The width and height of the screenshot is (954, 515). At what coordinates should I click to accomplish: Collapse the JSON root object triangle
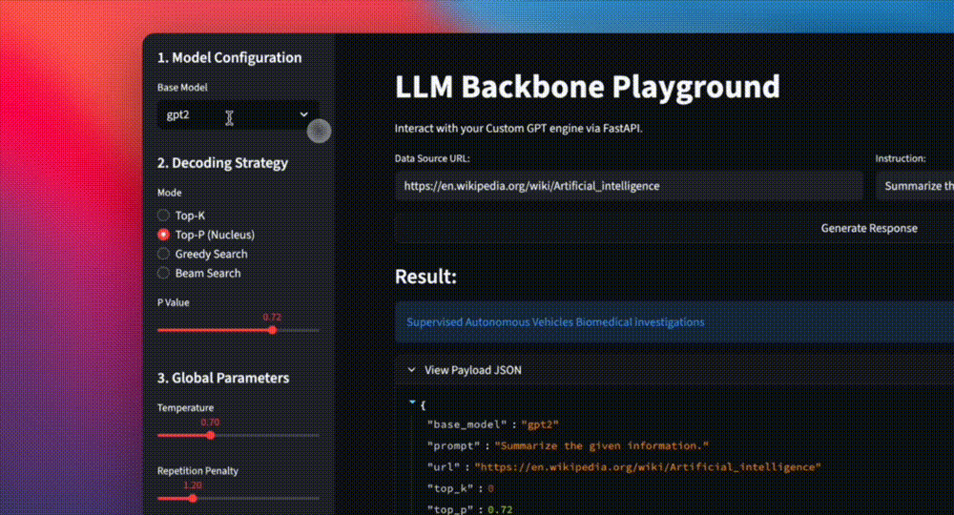tap(412, 402)
